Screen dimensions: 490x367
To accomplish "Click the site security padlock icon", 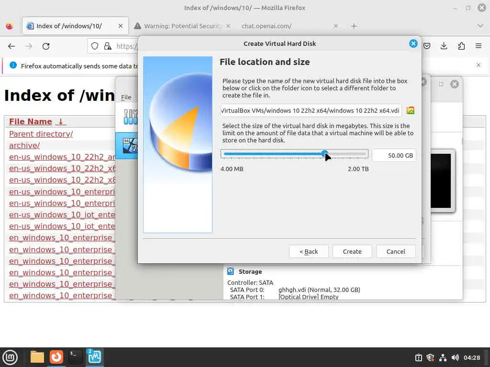I will click(x=108, y=46).
